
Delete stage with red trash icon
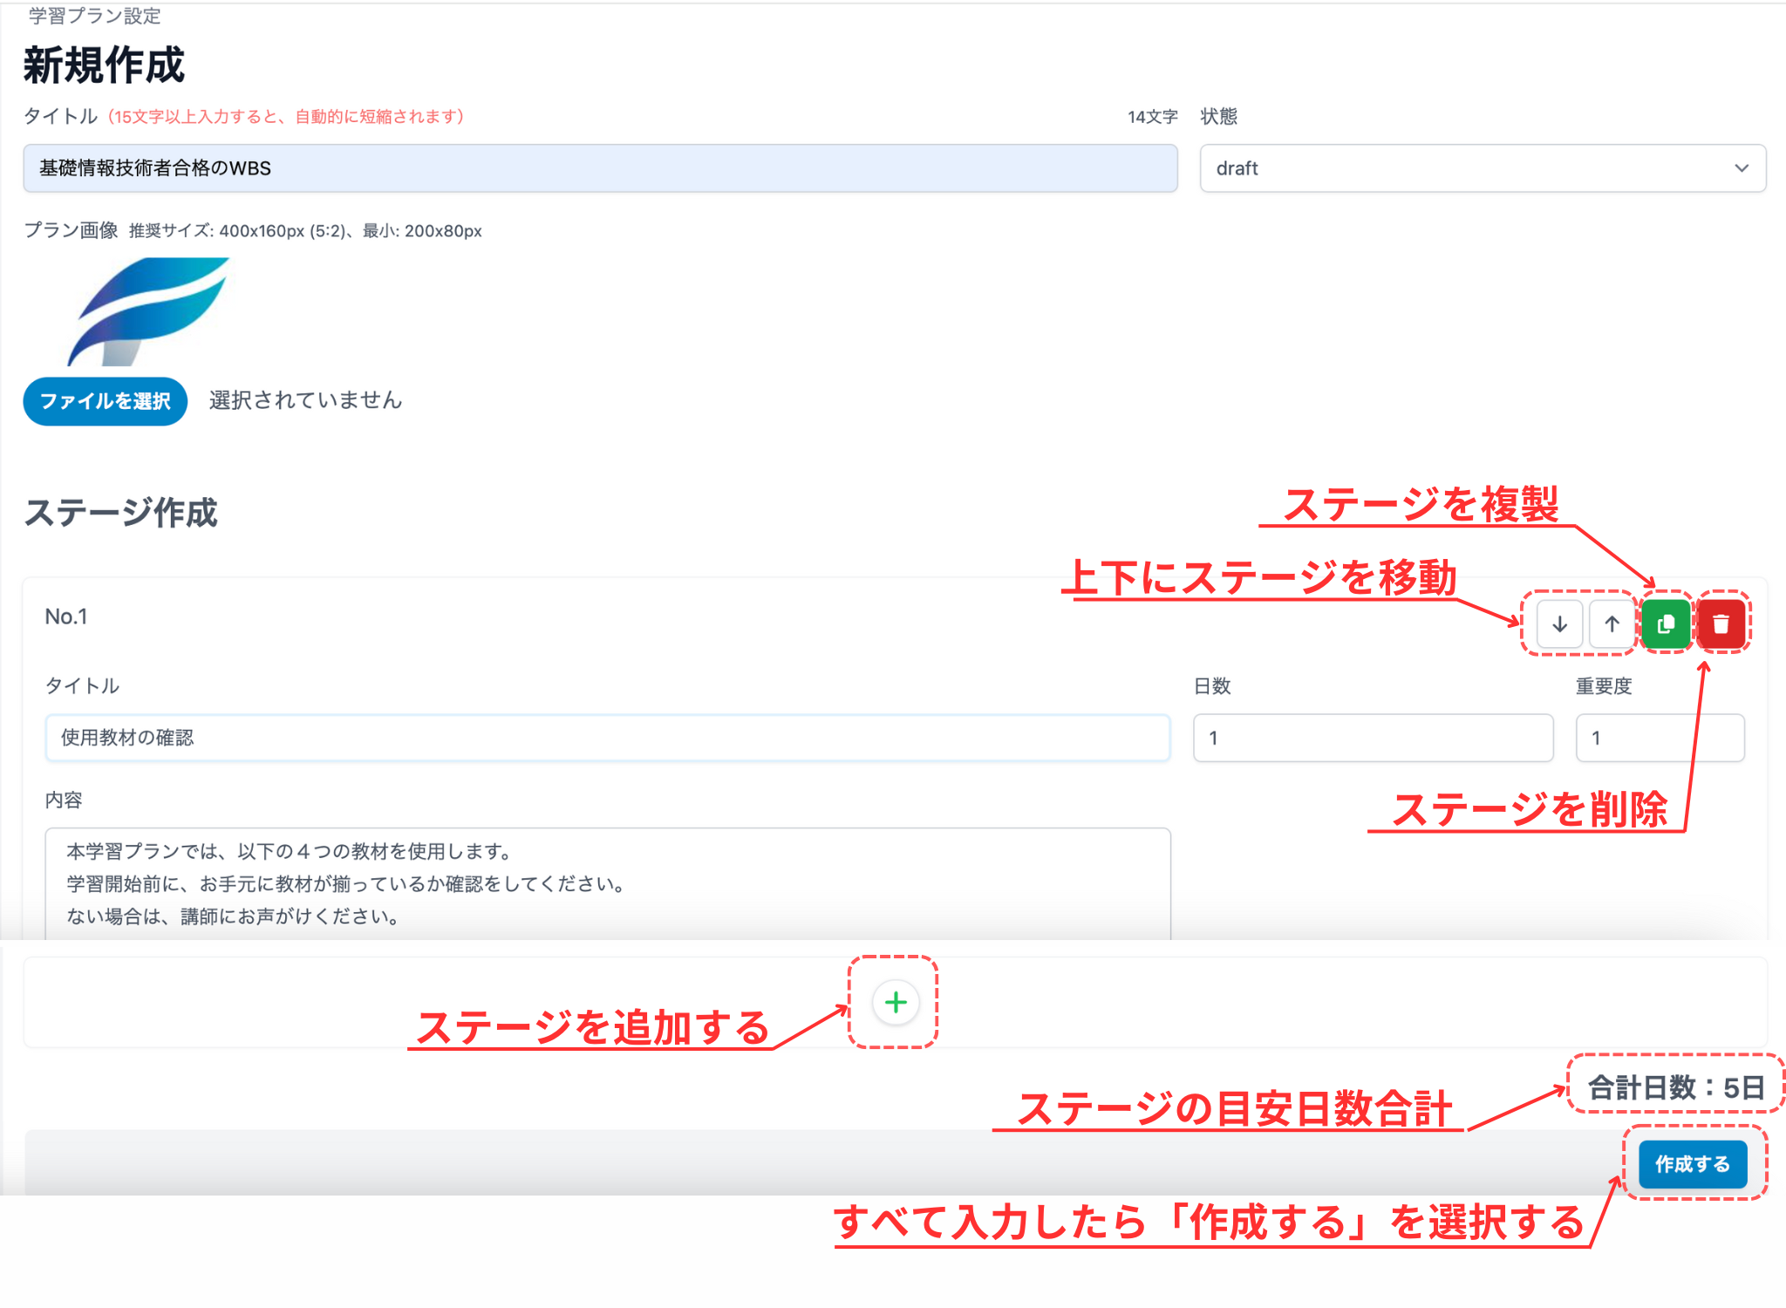(1721, 623)
